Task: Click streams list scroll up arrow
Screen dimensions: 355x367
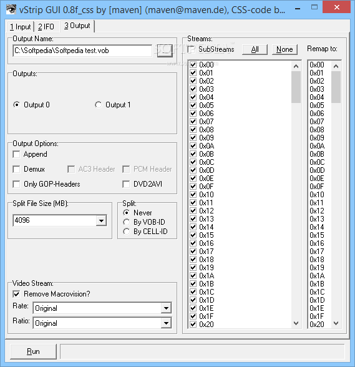Action: click(x=296, y=66)
